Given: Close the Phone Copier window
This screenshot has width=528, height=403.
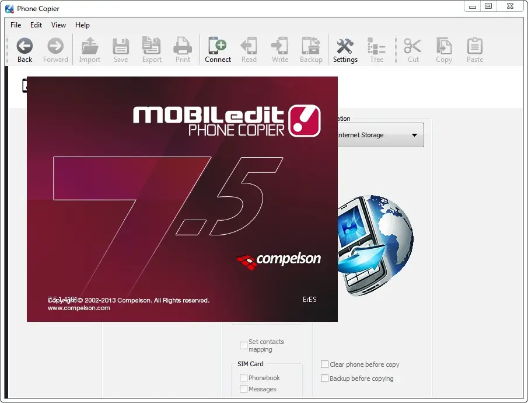Looking at the screenshot, I should click(510, 6).
